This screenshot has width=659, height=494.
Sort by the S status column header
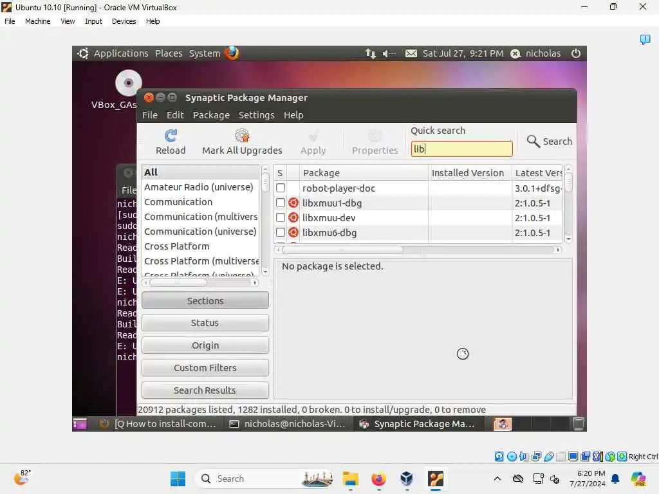[x=280, y=172]
